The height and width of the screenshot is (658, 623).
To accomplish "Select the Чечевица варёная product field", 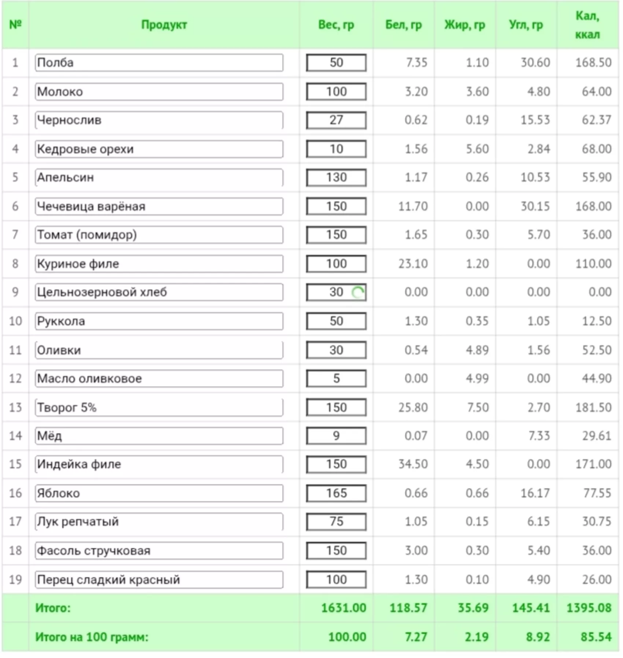I will [x=159, y=207].
